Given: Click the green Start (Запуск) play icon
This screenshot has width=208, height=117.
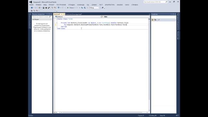Looking at the screenshot, I should tap(68, 8).
